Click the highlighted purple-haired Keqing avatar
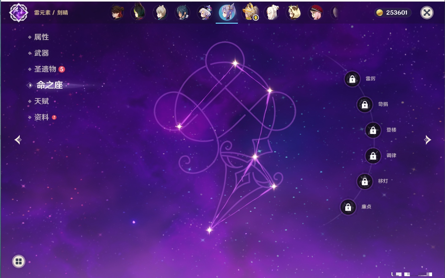Viewport: 445px width, 278px height. tap(227, 12)
